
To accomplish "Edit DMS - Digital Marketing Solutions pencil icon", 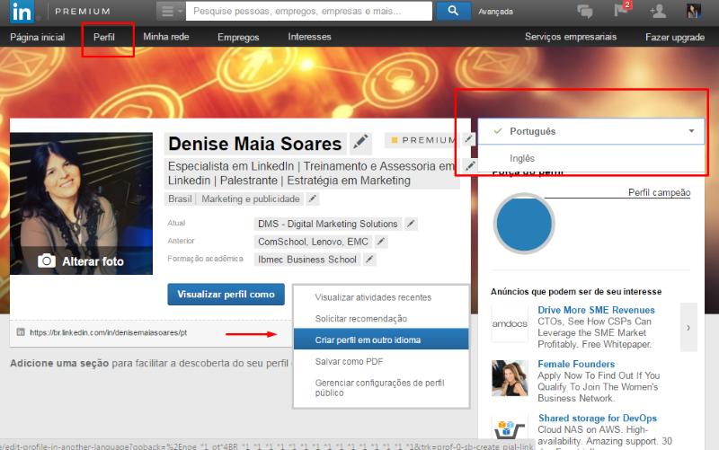I will pyautogui.click(x=411, y=224).
